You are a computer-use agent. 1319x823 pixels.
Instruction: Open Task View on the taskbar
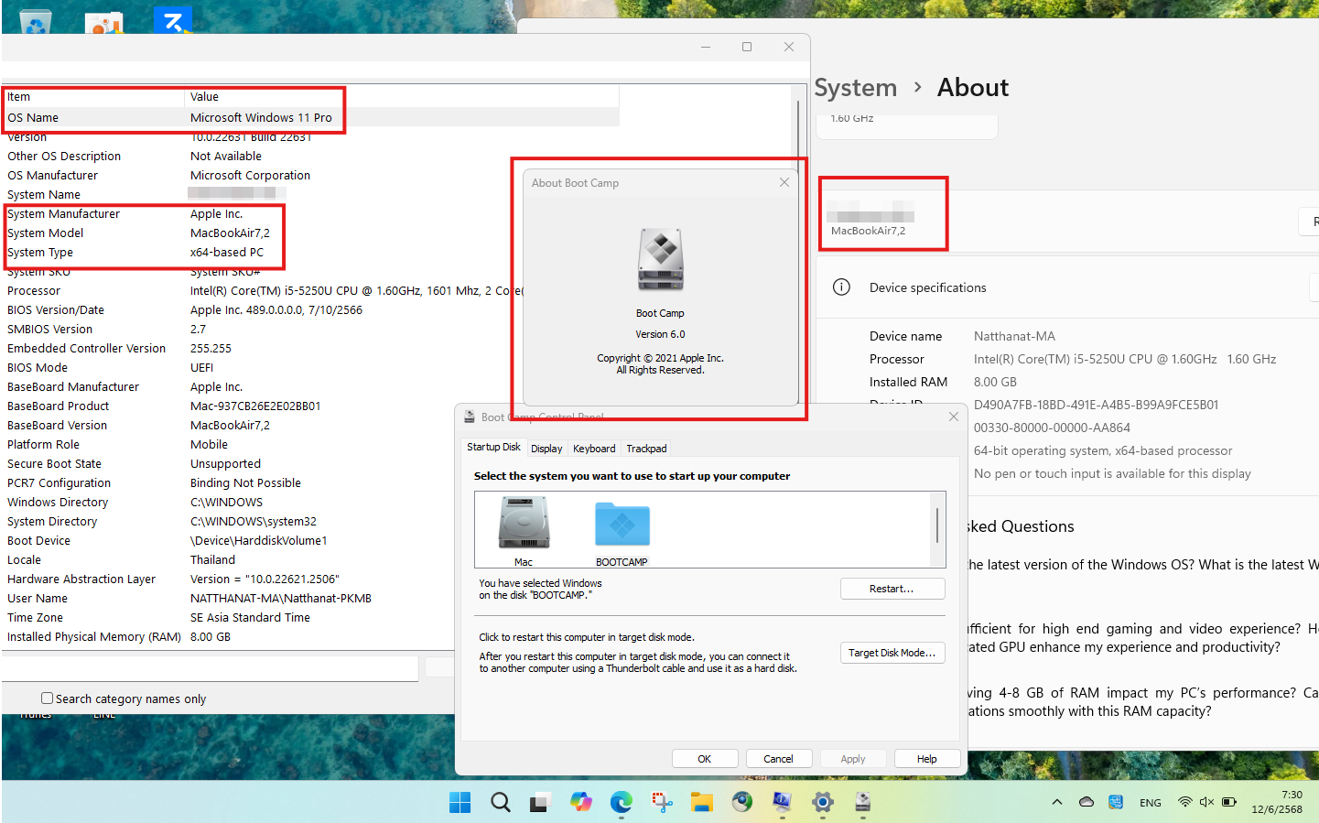[x=539, y=803]
